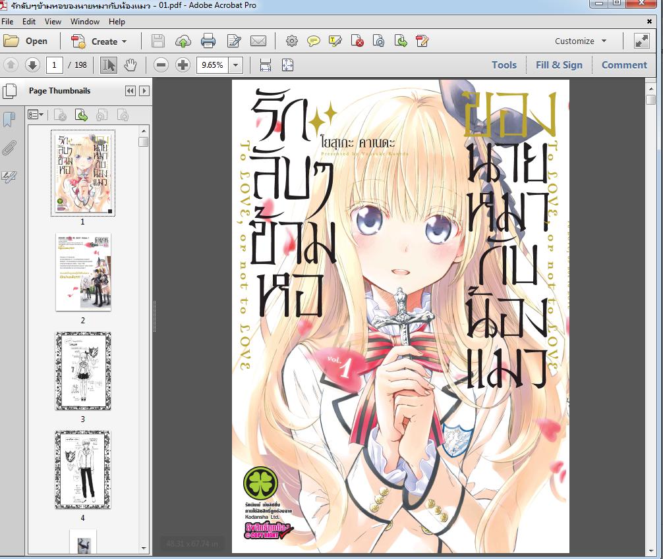Click the Rotate pages toolbar icon
The height and width of the screenshot is (559, 663).
(x=379, y=41)
